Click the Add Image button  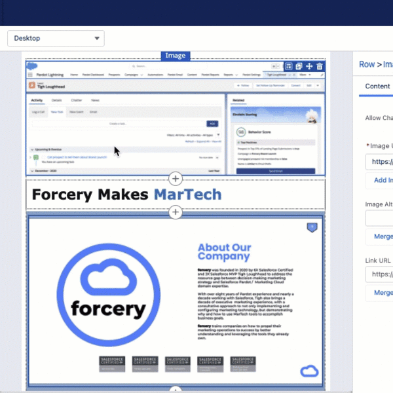coord(381,180)
